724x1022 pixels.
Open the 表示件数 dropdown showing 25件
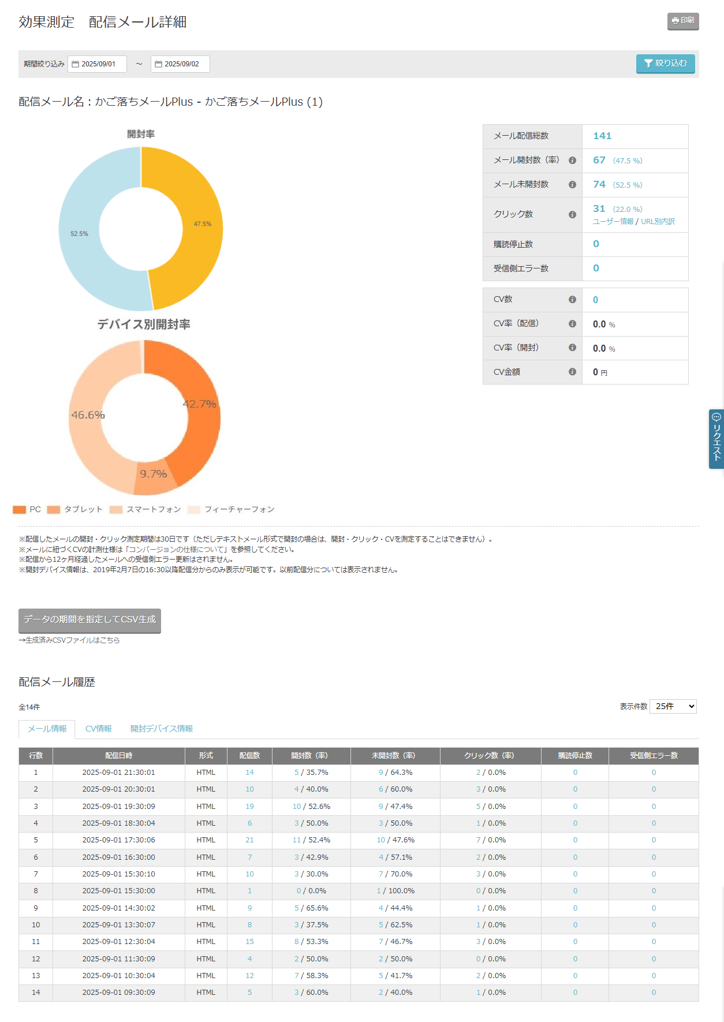[673, 706]
